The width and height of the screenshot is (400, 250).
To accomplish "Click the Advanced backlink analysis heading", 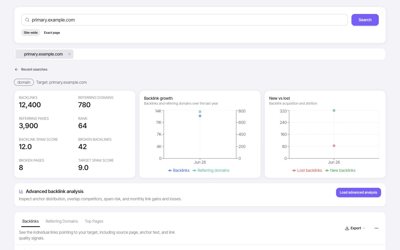I will click(x=55, y=191).
